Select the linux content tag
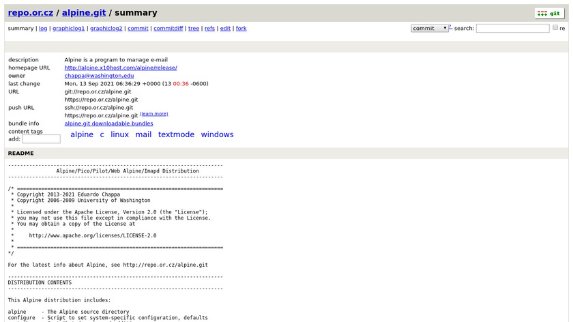The image size is (573, 322). click(120, 134)
